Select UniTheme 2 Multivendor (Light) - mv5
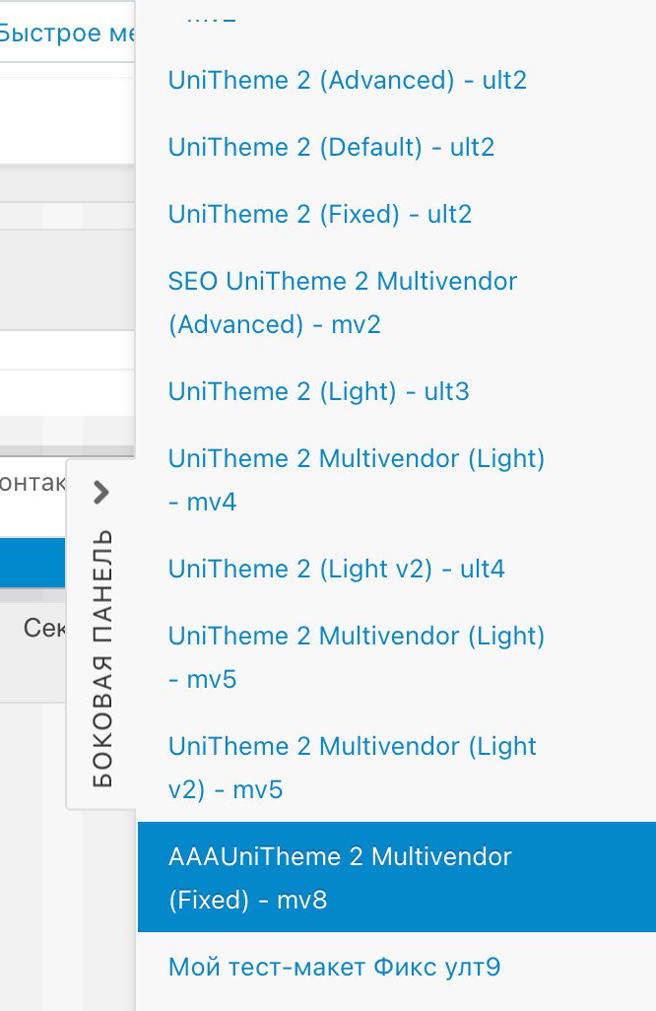The width and height of the screenshot is (656, 1011). [x=357, y=657]
